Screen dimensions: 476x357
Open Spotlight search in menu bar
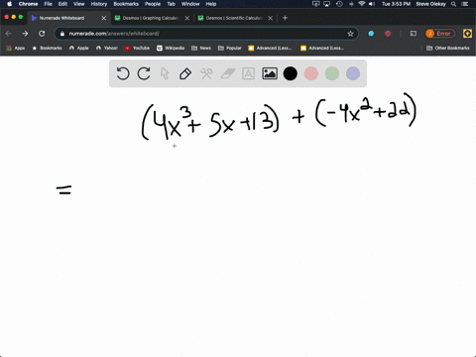[454, 4]
